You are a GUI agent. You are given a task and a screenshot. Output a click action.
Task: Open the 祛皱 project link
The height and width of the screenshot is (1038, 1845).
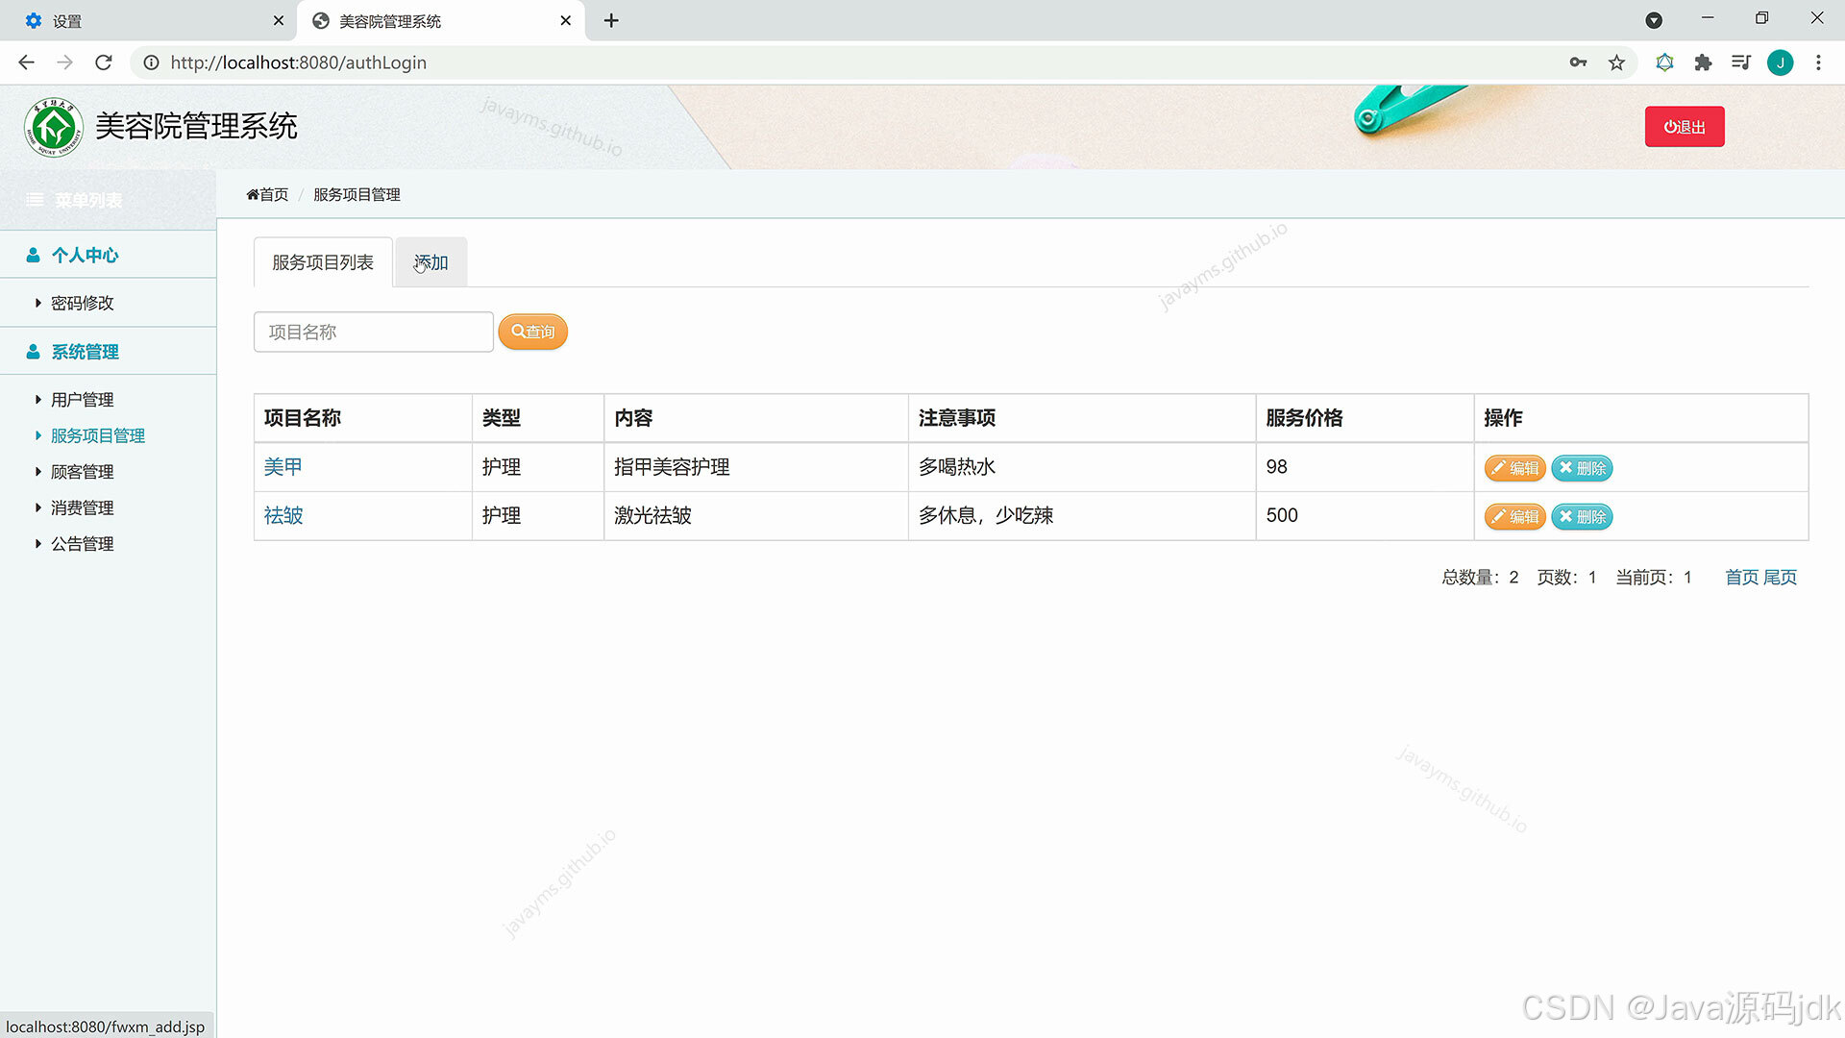tap(283, 516)
